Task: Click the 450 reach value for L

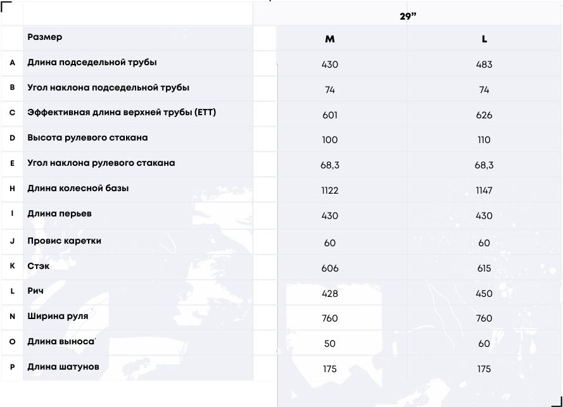Action: click(484, 294)
